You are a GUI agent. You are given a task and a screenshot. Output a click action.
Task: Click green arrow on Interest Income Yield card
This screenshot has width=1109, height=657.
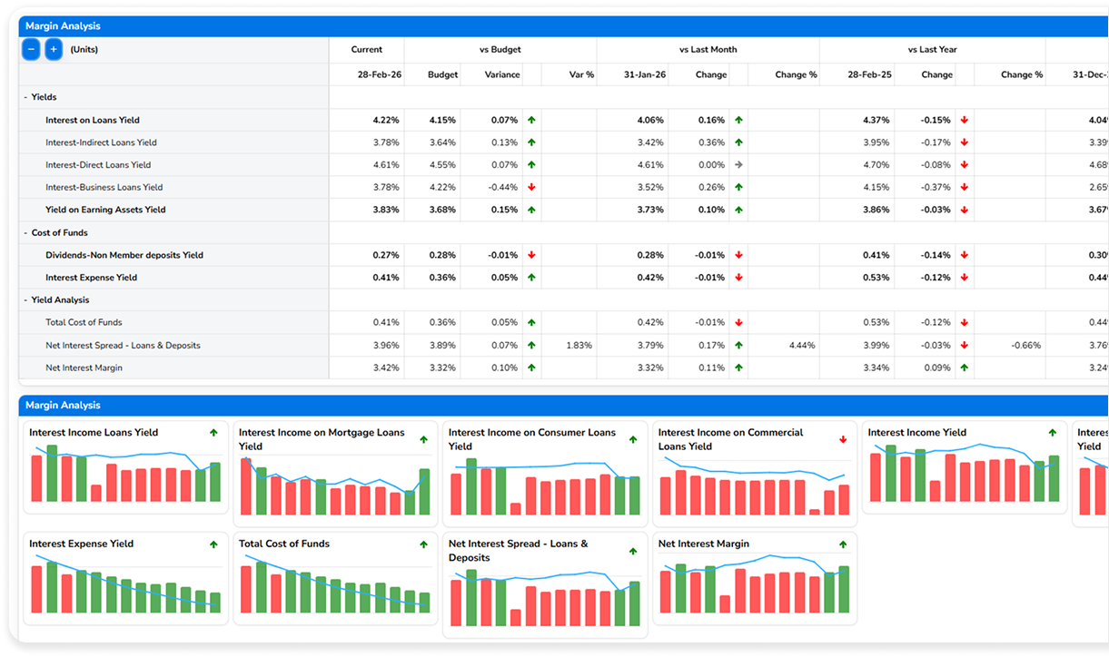click(x=1053, y=433)
